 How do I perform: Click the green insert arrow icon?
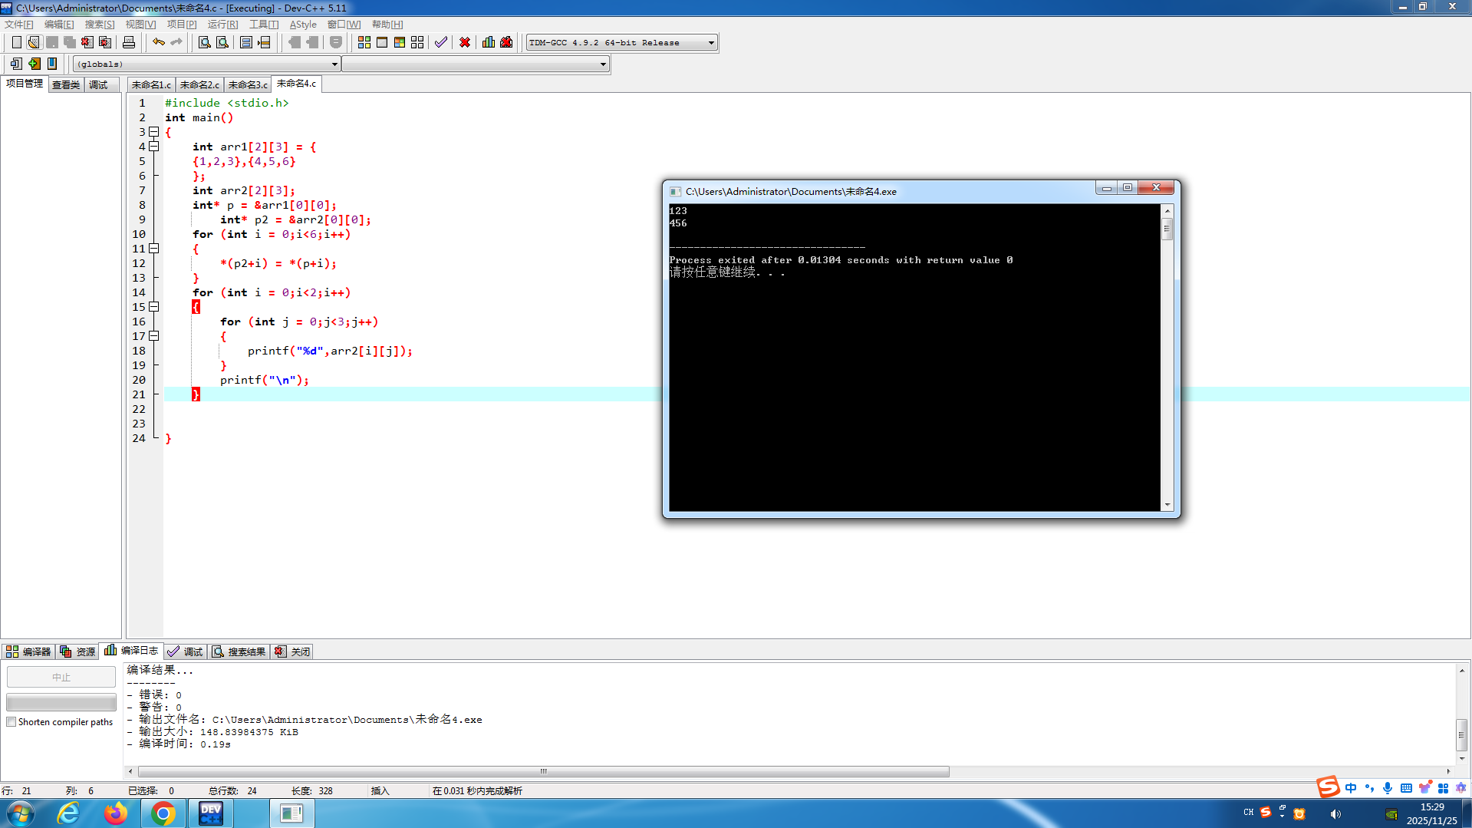(34, 64)
